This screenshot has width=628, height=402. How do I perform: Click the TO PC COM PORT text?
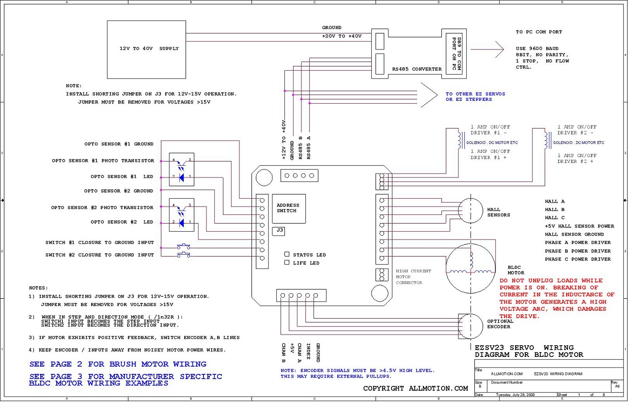click(x=539, y=32)
